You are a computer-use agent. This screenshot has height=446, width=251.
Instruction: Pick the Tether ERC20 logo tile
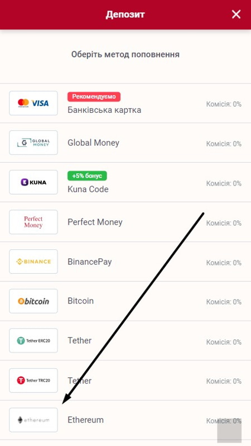click(x=33, y=340)
